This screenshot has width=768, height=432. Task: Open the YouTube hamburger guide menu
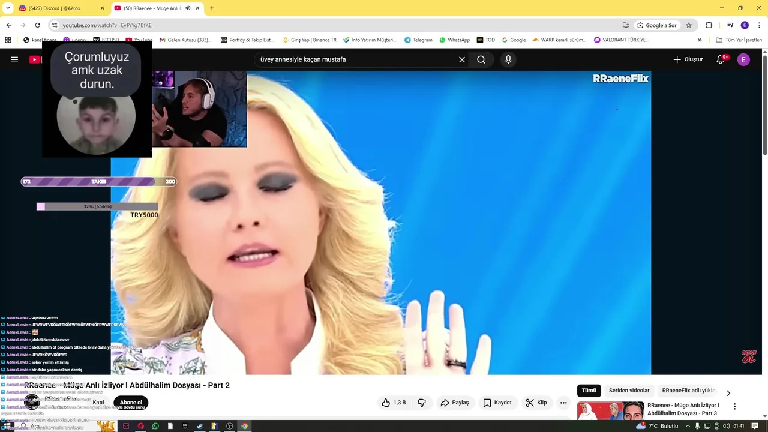14,59
